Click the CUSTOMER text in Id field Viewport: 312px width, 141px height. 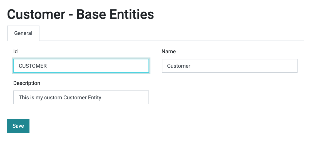click(33, 66)
